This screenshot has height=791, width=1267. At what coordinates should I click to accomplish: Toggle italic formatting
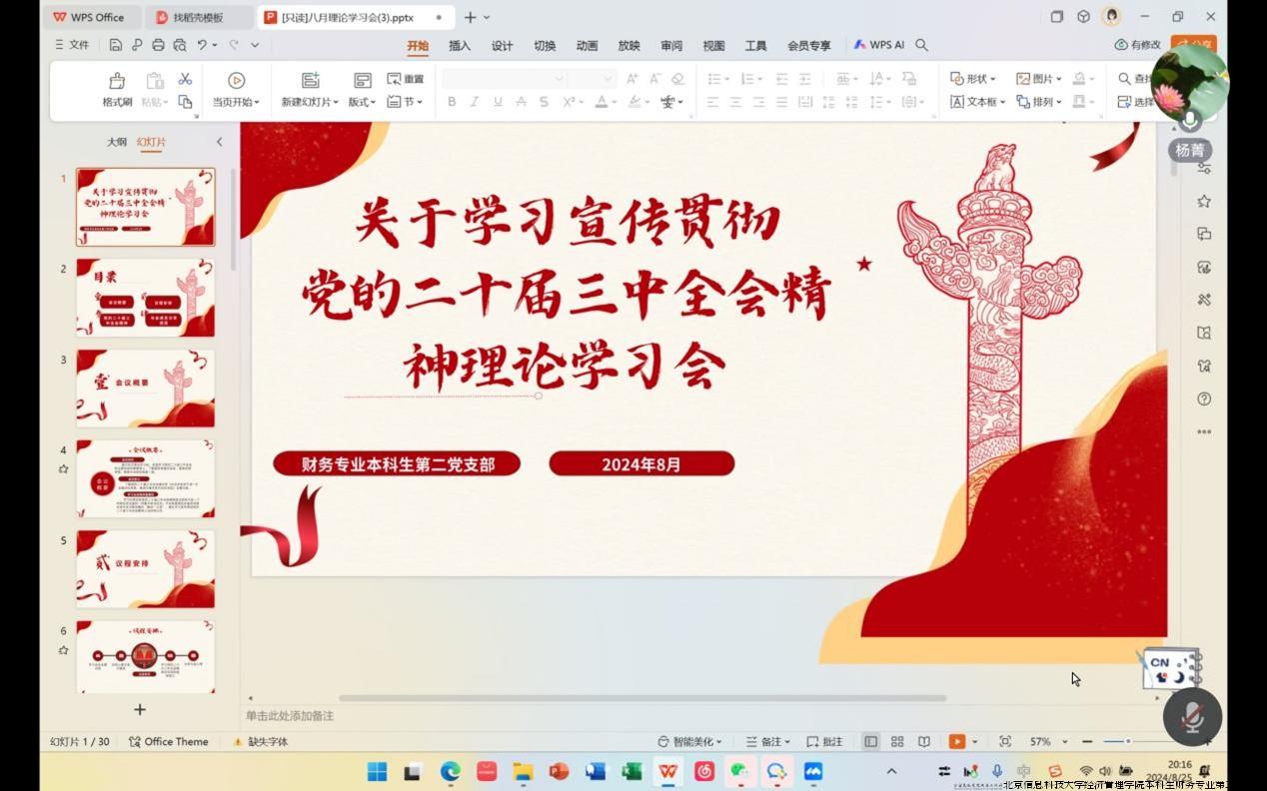coord(474,101)
